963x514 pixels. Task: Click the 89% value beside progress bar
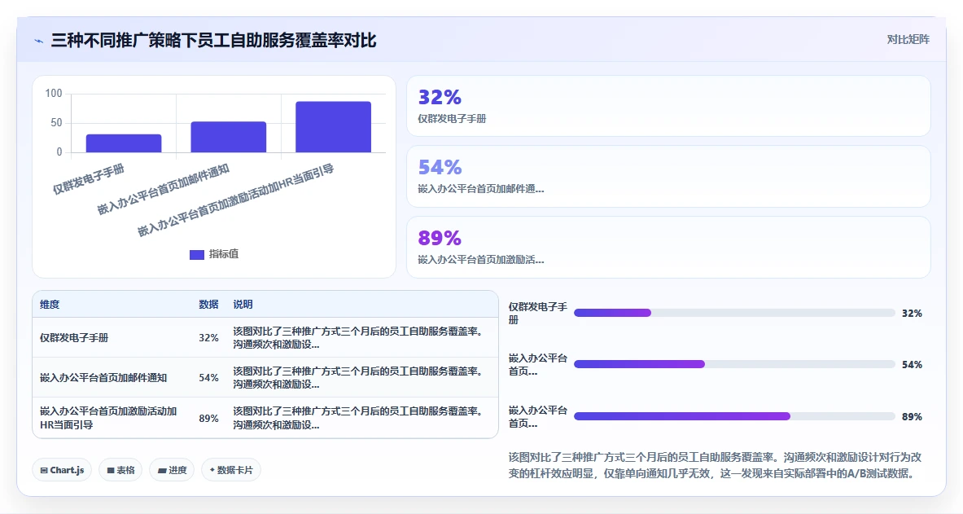coord(912,417)
